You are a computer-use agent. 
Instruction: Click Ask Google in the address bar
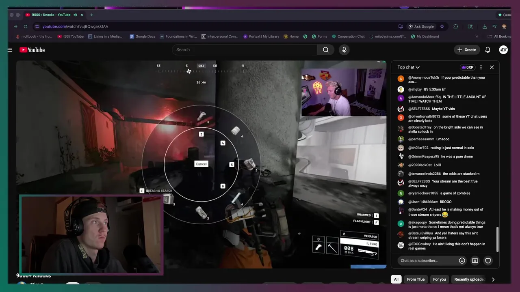tap(421, 26)
